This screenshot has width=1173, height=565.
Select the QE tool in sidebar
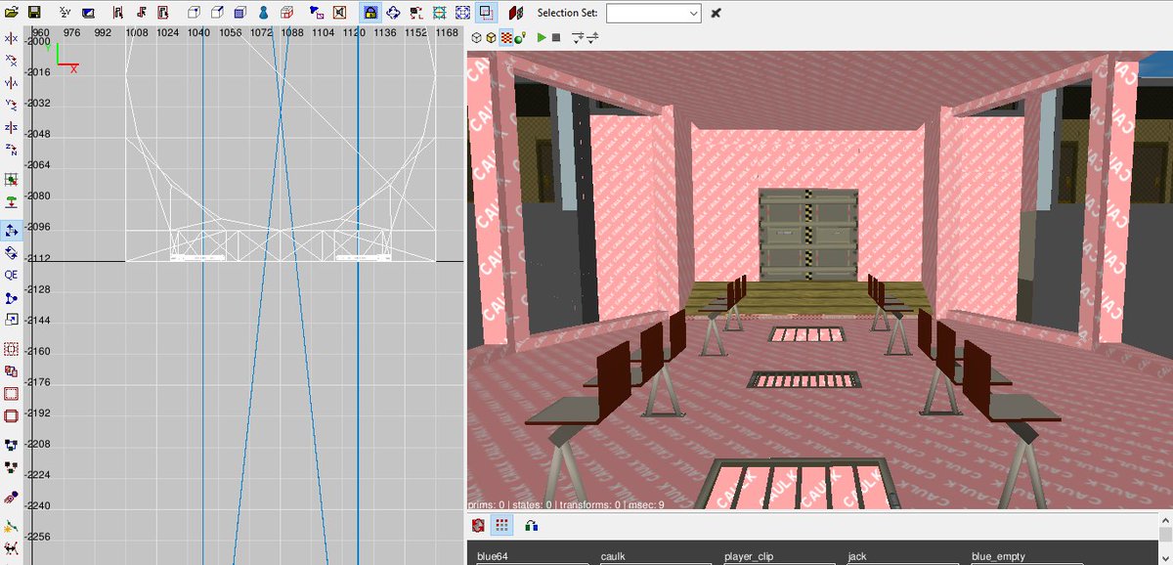coord(11,275)
